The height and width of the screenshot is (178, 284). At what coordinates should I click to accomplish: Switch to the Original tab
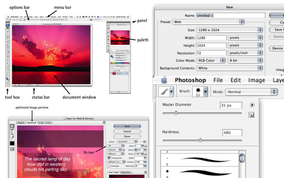(21, 123)
